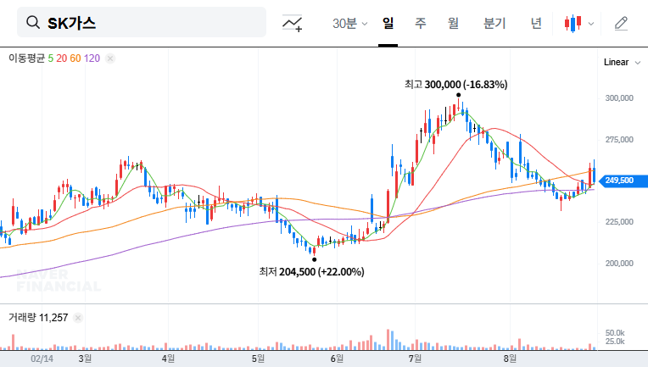Expand the 30분 interval dropdown

coord(349,24)
